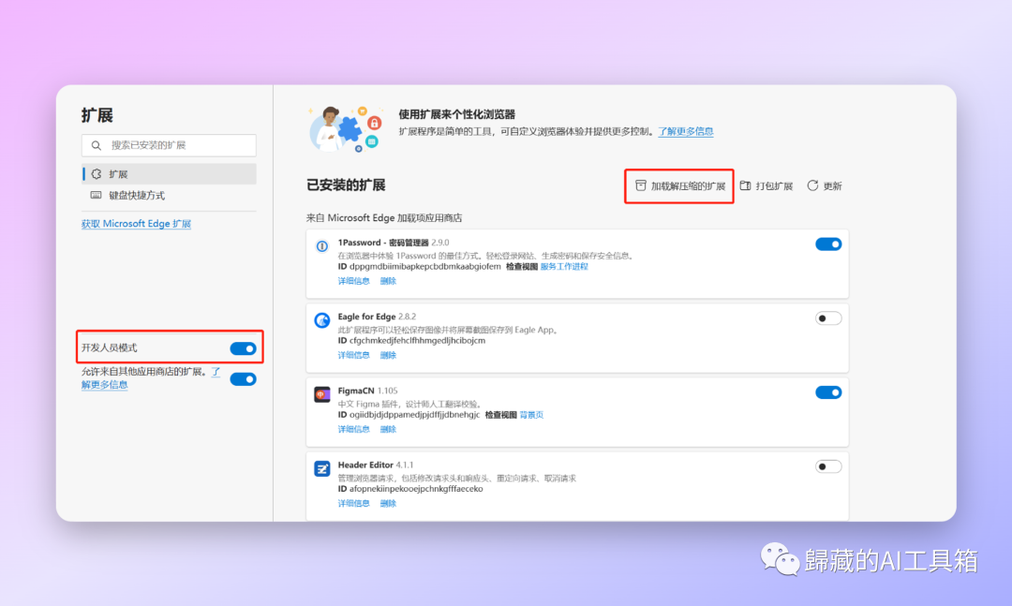The width and height of the screenshot is (1012, 606).
Task: Toggle 允许来自其他应用商店的扩展 switch
Action: [x=244, y=378]
